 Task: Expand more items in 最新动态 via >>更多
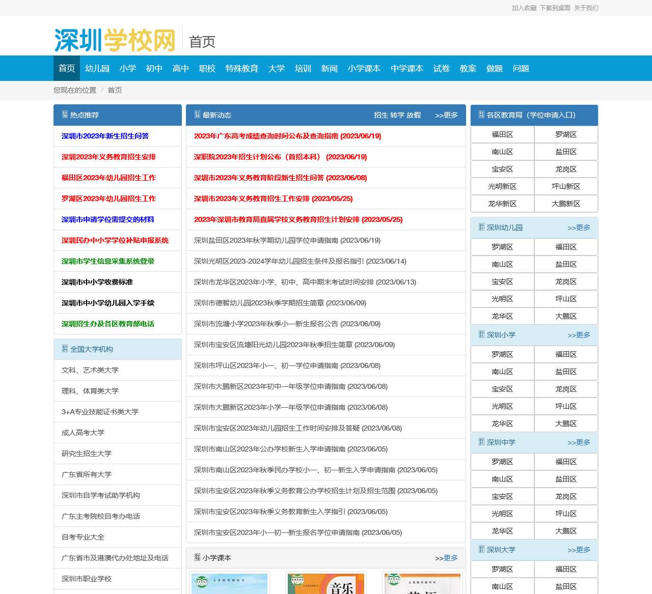click(446, 115)
